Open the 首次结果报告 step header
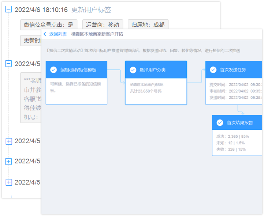The height and width of the screenshot is (216, 264). (x=239, y=123)
